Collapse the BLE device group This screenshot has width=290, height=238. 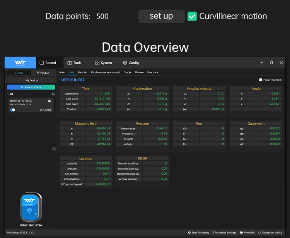pos(8,94)
